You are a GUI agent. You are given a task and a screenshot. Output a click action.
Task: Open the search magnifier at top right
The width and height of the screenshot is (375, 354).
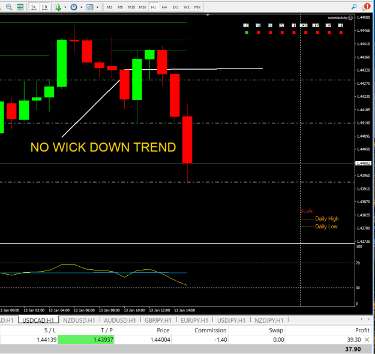[x=354, y=7]
